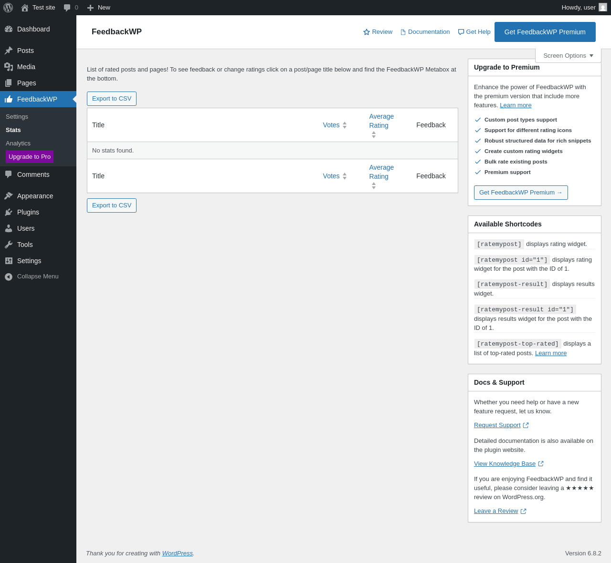Screen dimensions: 611x563
Task: Open the Dashboard menu
Action: (x=38, y=29)
